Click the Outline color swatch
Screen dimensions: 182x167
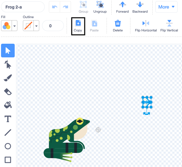point(28,26)
